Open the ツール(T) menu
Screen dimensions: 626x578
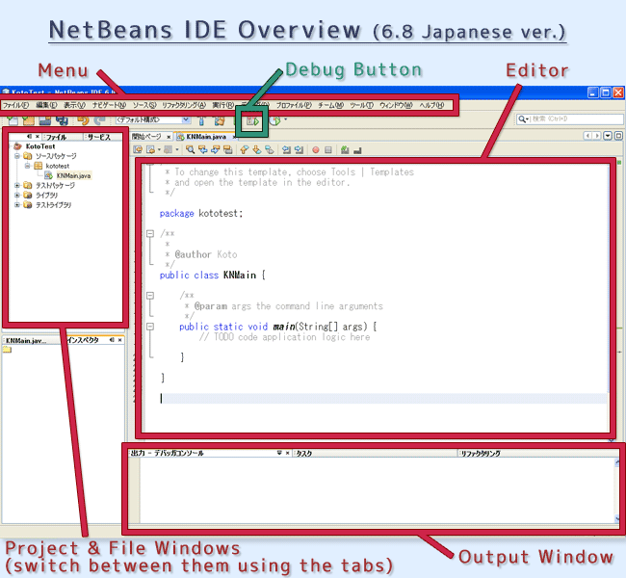[x=362, y=105]
